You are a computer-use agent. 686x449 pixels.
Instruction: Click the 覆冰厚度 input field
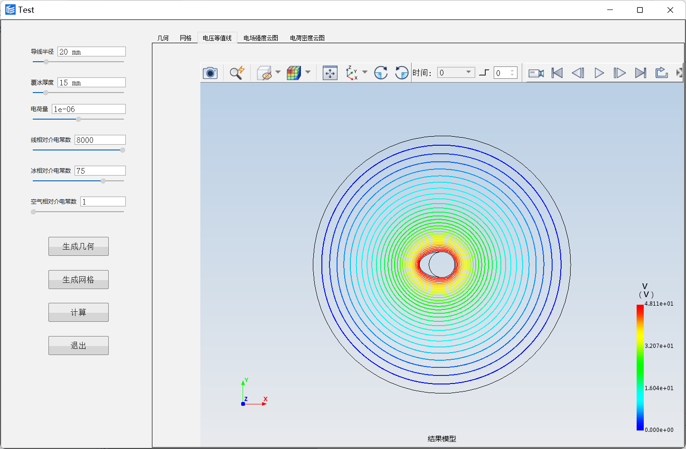[x=92, y=83]
